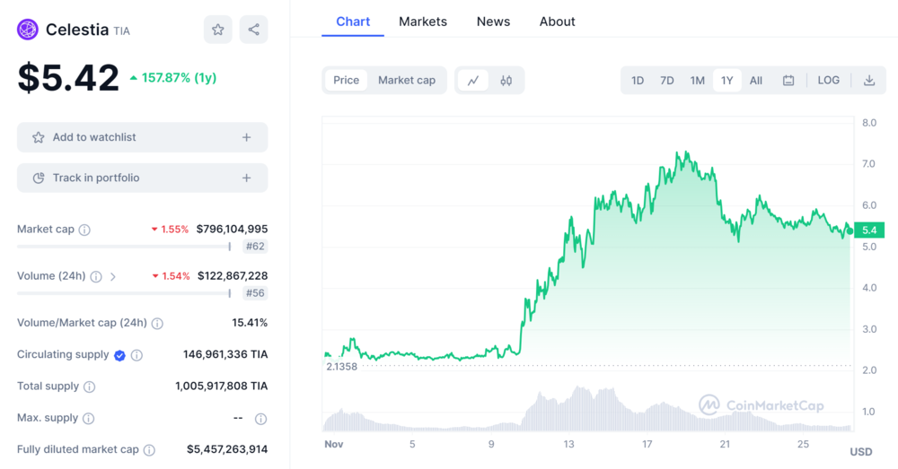Open the About tab
898x469 pixels.
(x=557, y=22)
